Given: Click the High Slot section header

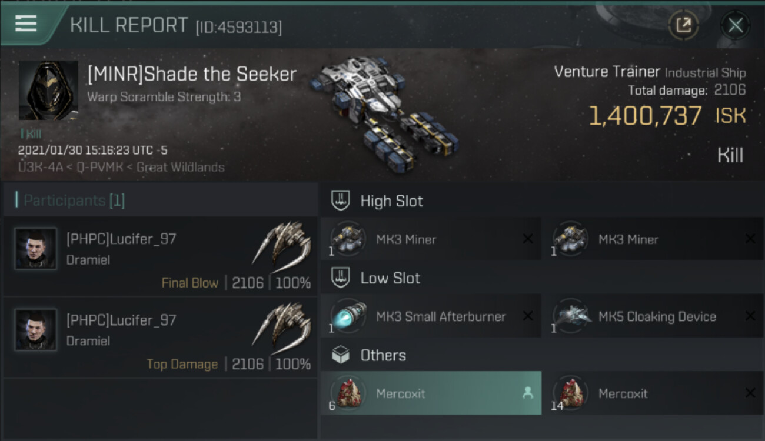Looking at the screenshot, I should tap(391, 201).
